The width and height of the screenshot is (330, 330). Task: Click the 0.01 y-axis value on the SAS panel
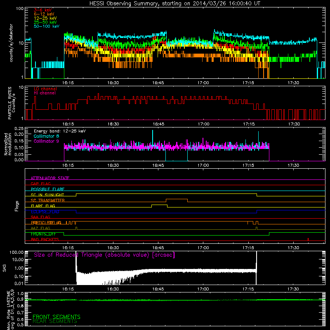point(19,283)
